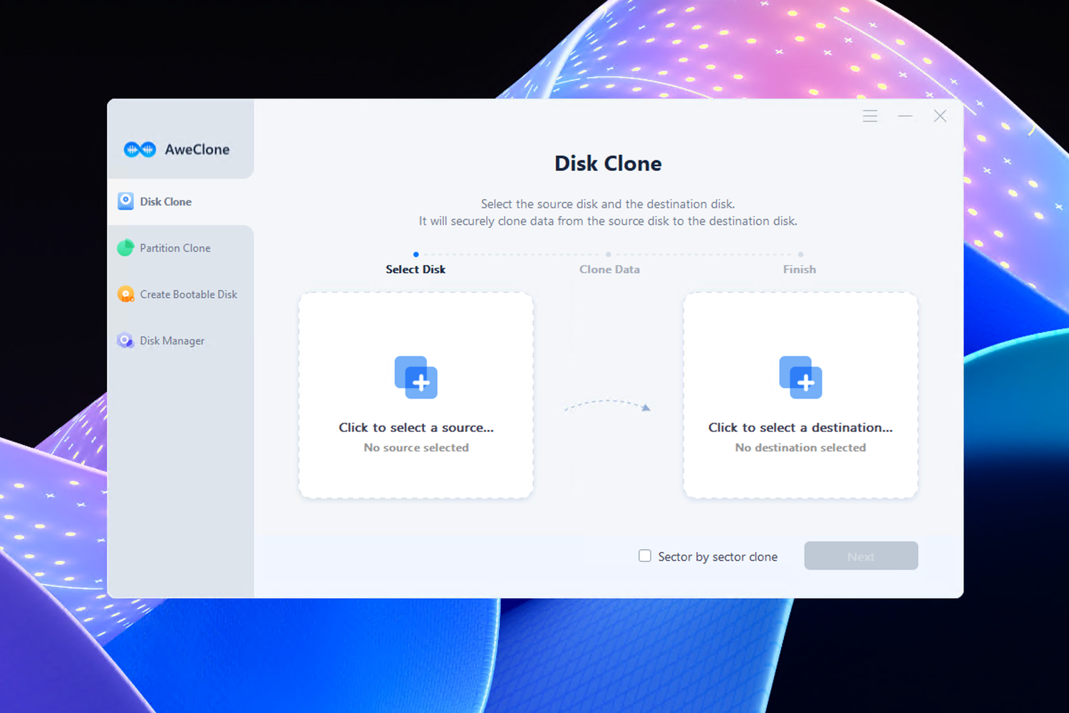This screenshot has width=1069, height=713.
Task: Click 'No destination selected' text
Action: pyautogui.click(x=800, y=448)
